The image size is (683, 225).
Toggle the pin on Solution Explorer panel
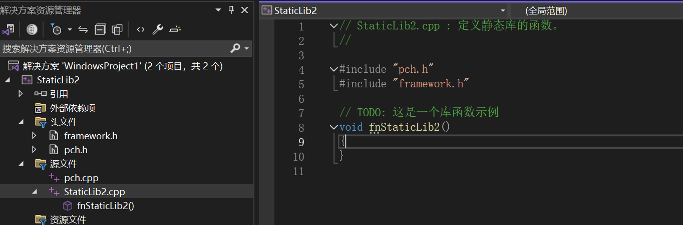[x=231, y=10]
